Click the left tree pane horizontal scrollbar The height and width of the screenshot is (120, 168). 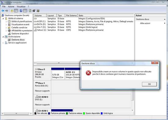click(16, 114)
